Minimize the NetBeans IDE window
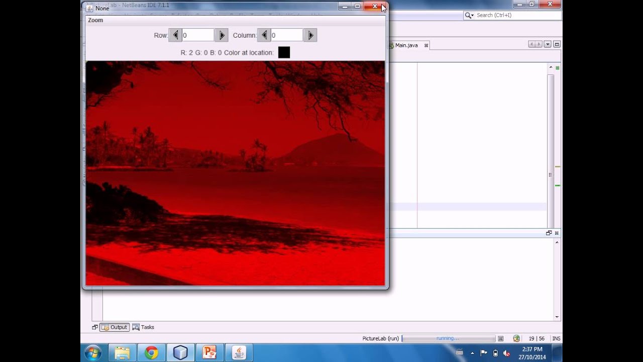Image resolution: width=643 pixels, height=362 pixels. [x=520, y=5]
